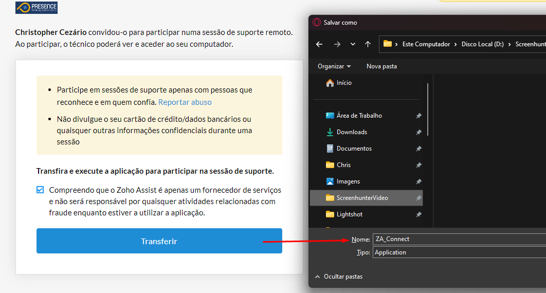
Task: Open the Organizar dropdown menu
Action: point(334,66)
